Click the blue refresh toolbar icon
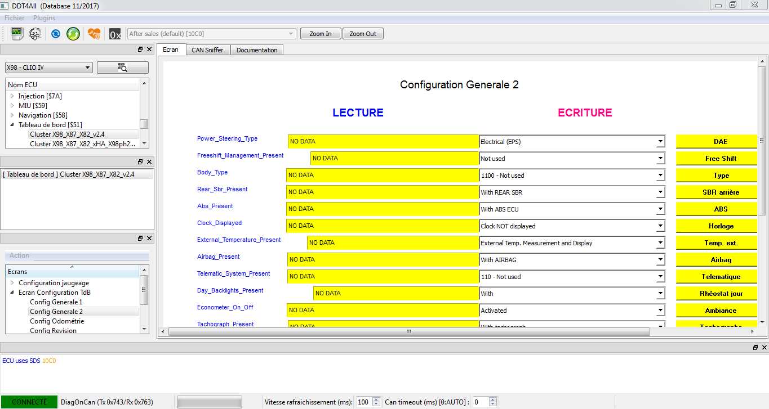 56,34
